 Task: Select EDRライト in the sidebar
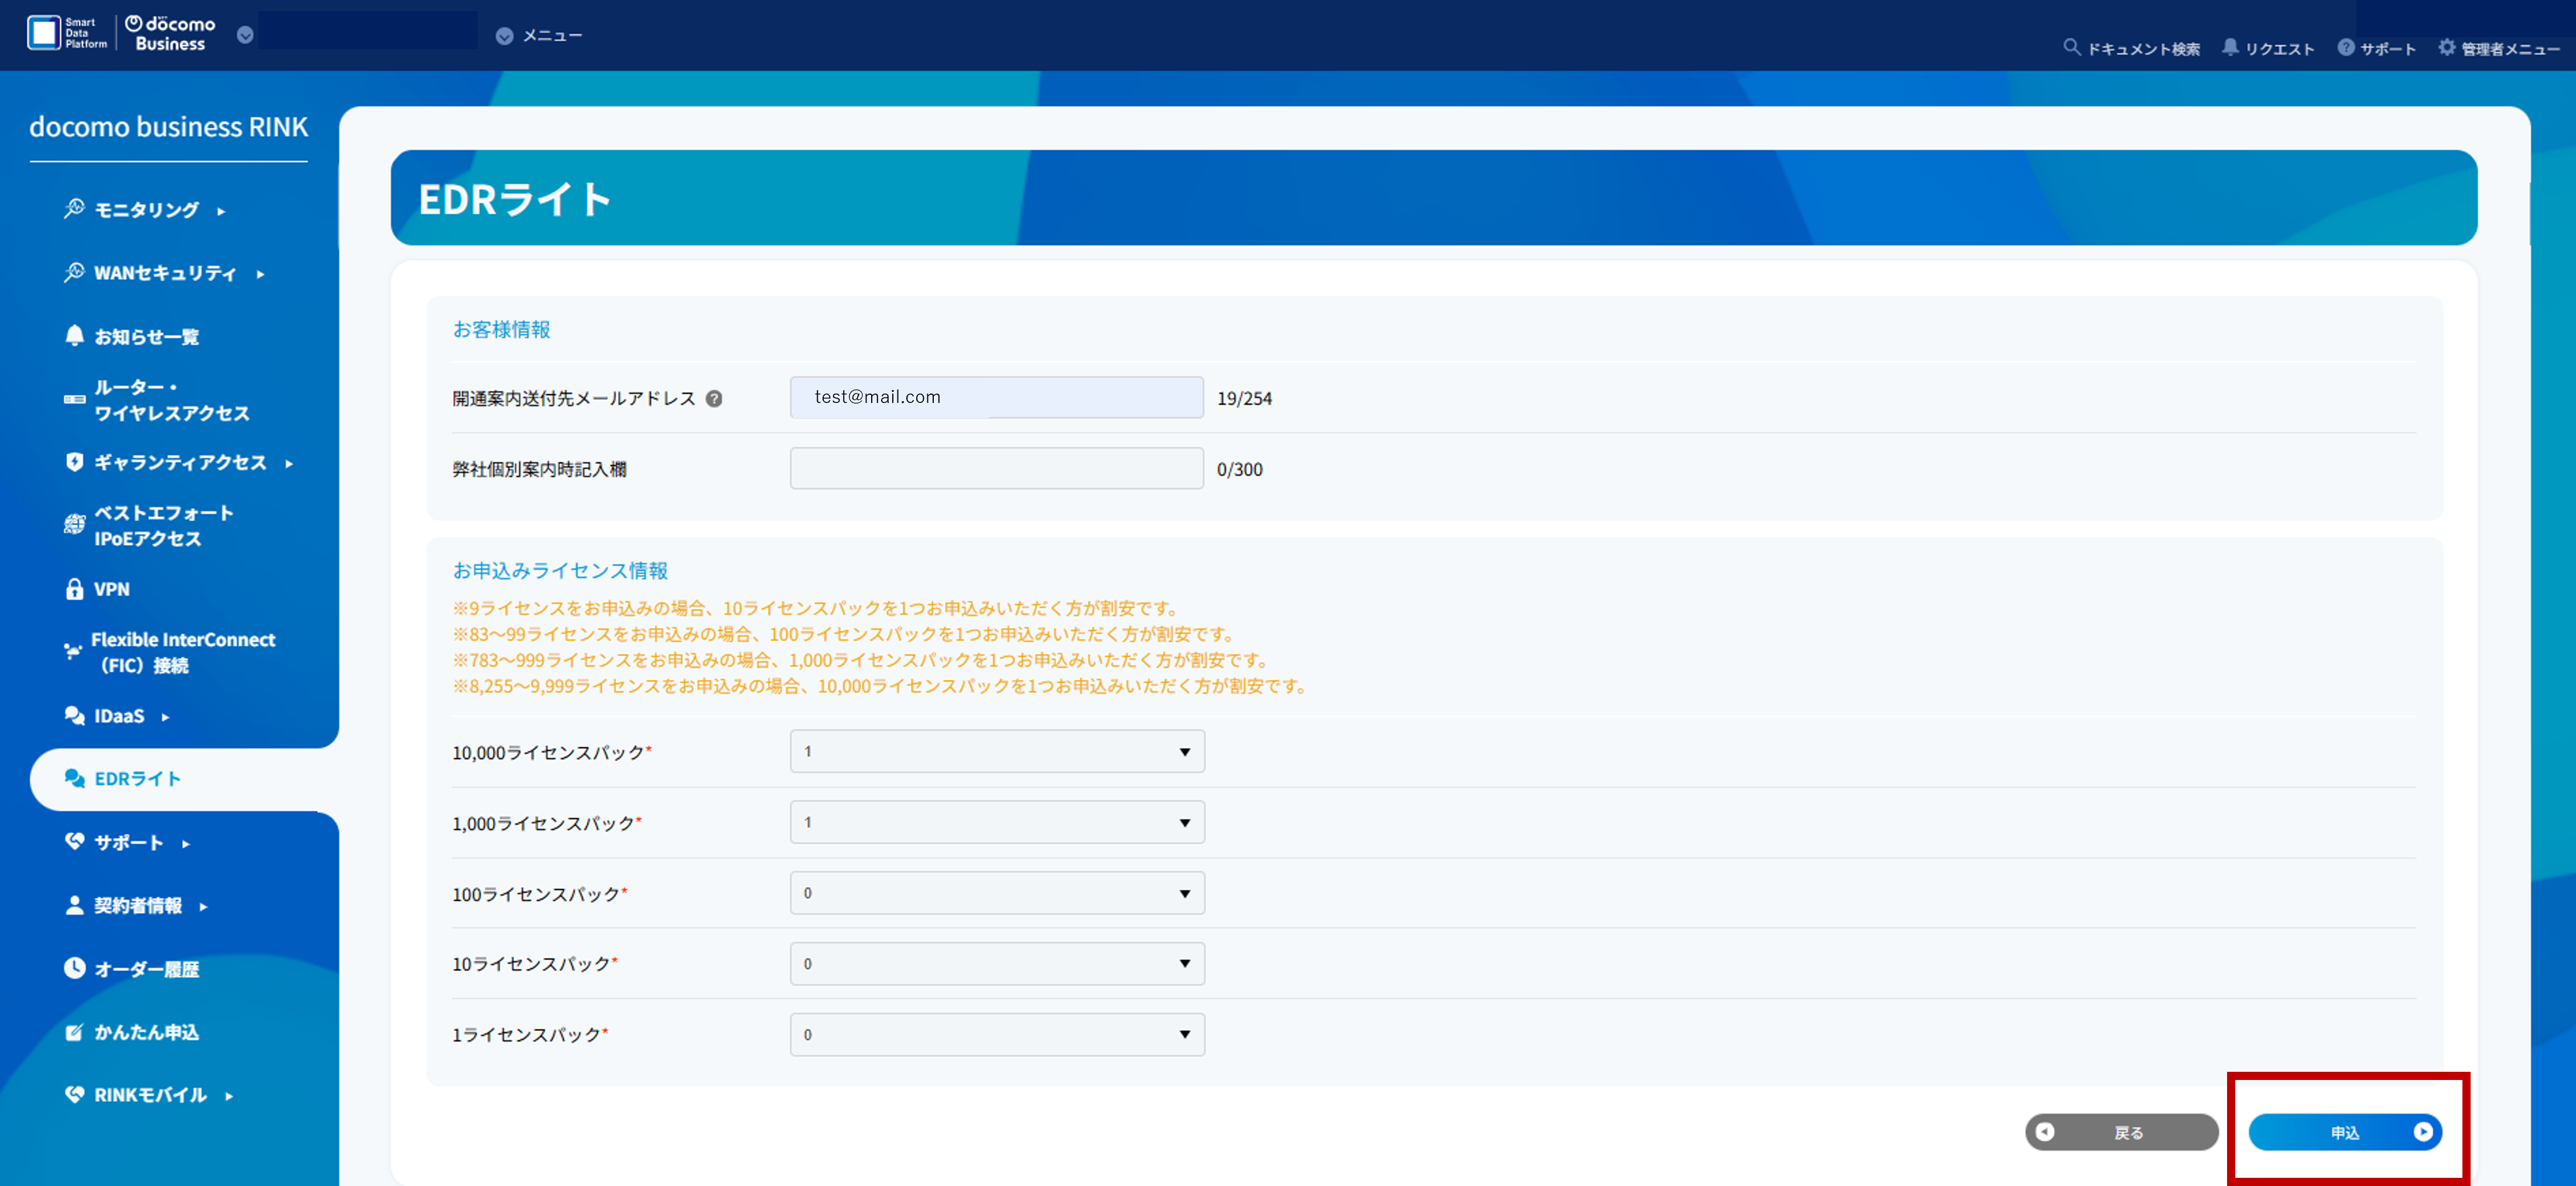(137, 778)
